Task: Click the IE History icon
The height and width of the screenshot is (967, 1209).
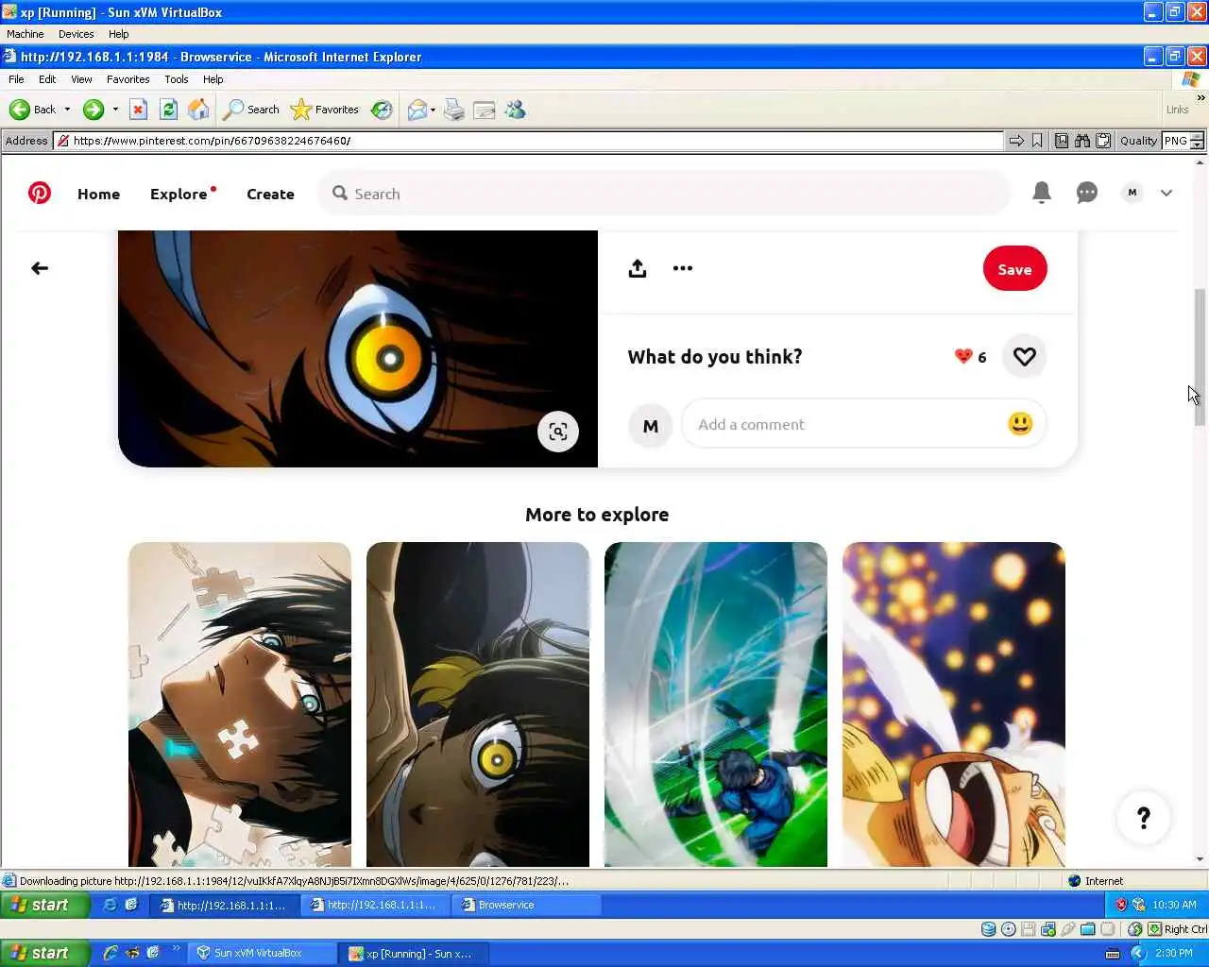Action: [x=382, y=110]
